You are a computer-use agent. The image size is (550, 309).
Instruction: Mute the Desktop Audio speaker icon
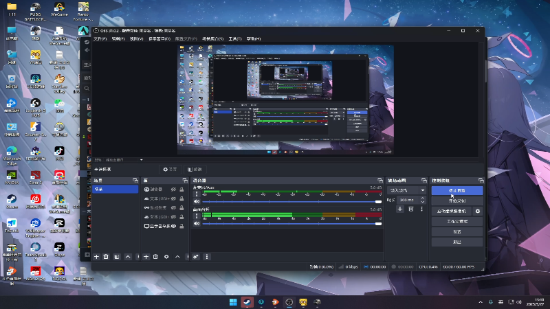pyautogui.click(x=197, y=224)
